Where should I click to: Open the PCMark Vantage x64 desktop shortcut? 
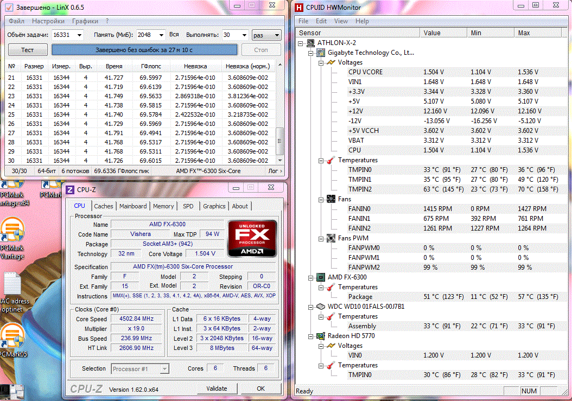(13, 193)
